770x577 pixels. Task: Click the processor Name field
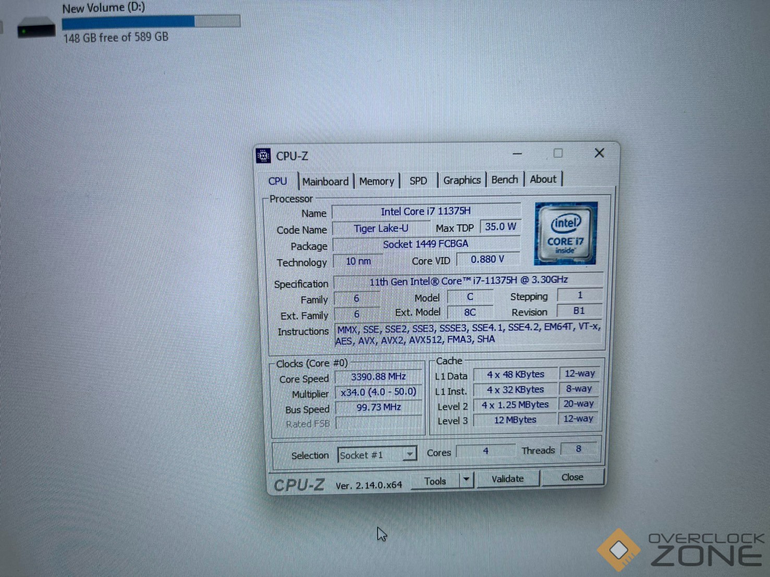pyautogui.click(x=425, y=211)
